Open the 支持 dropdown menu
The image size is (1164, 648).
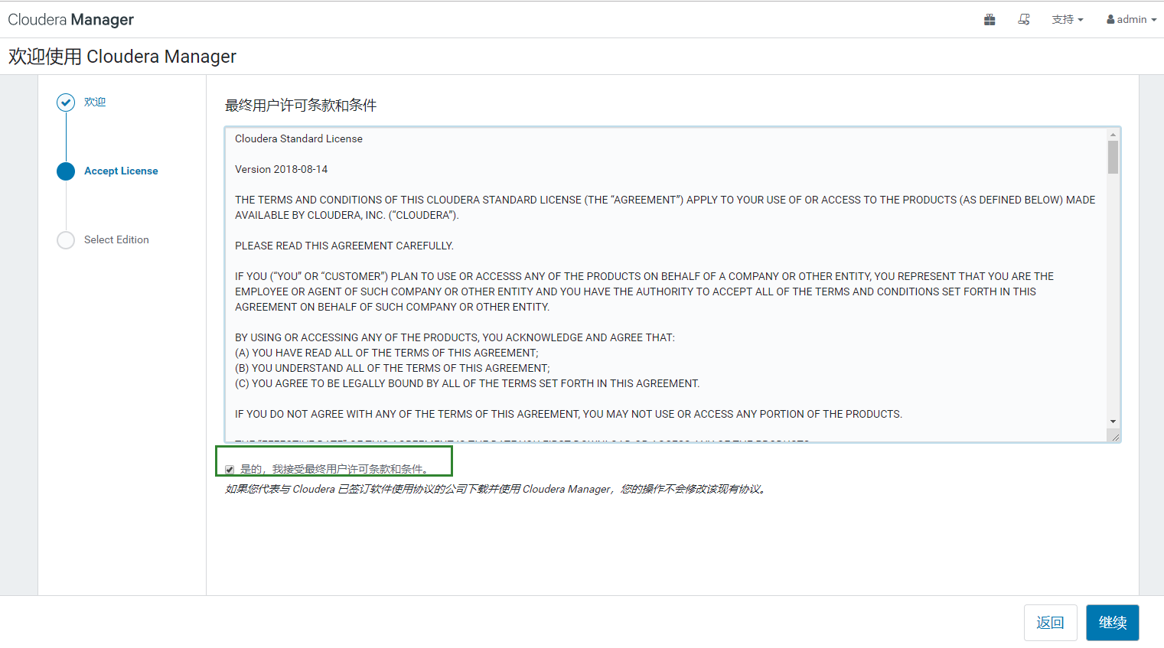click(1068, 20)
